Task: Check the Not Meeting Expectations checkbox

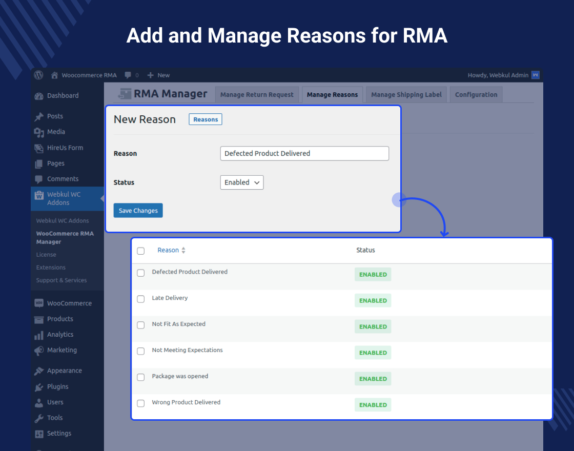Action: point(140,351)
